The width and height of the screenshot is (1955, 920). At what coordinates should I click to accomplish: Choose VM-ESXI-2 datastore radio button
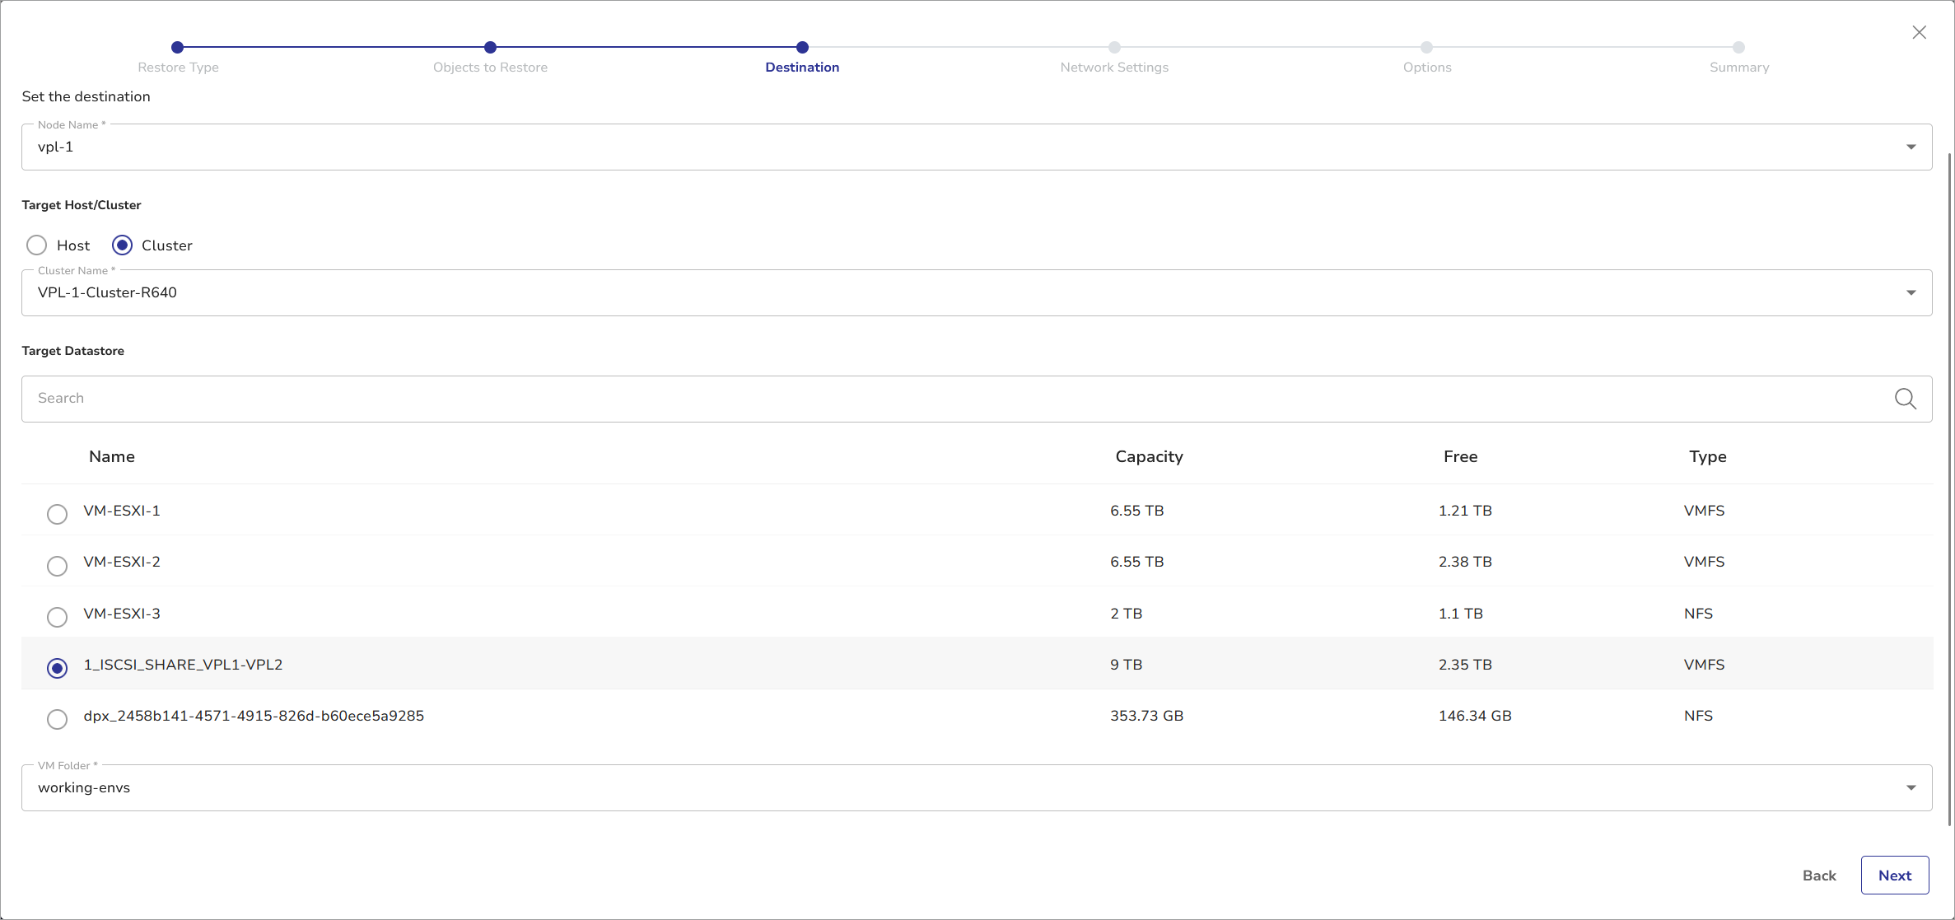[x=57, y=566]
